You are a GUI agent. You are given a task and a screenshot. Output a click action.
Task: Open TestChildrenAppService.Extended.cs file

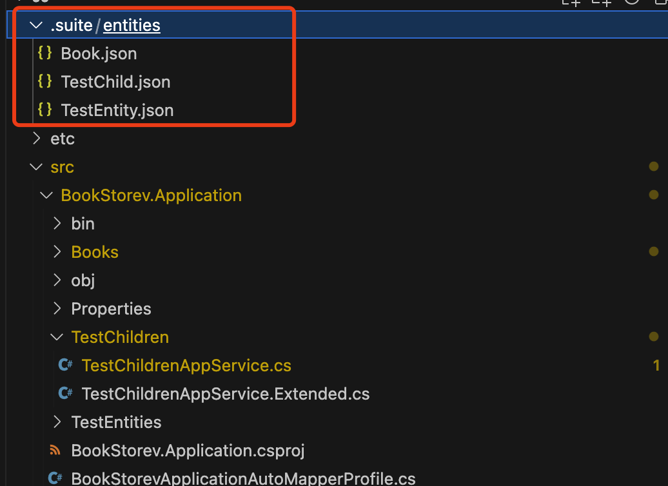(225, 393)
